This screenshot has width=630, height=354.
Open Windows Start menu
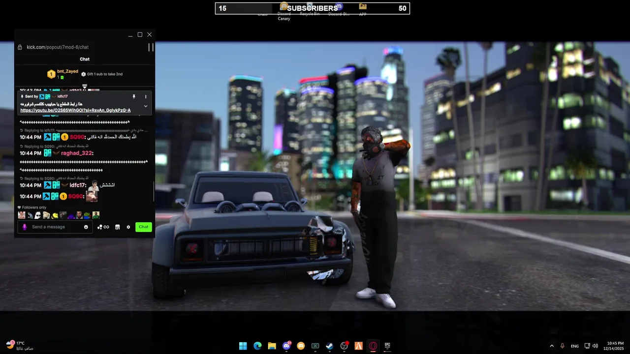pyautogui.click(x=243, y=346)
